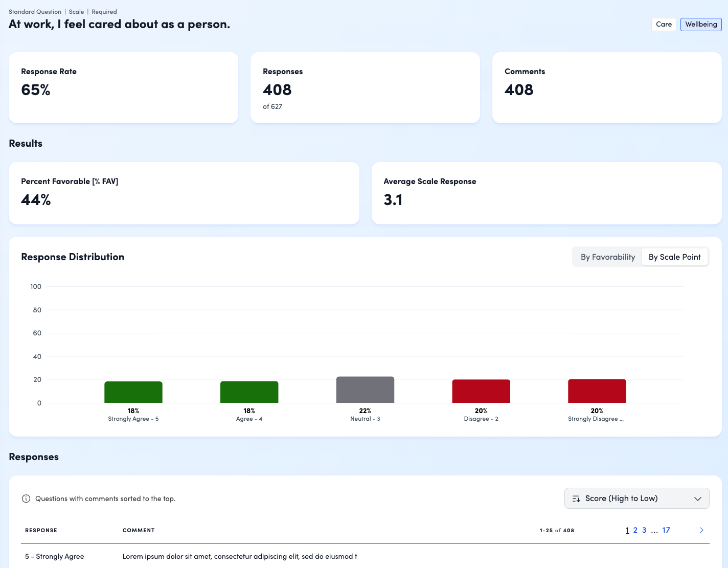Click the gray Neutral bar
This screenshot has height=568, width=728.
click(x=365, y=390)
